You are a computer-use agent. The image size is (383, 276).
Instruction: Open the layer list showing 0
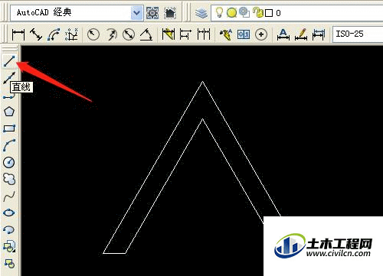pos(297,13)
